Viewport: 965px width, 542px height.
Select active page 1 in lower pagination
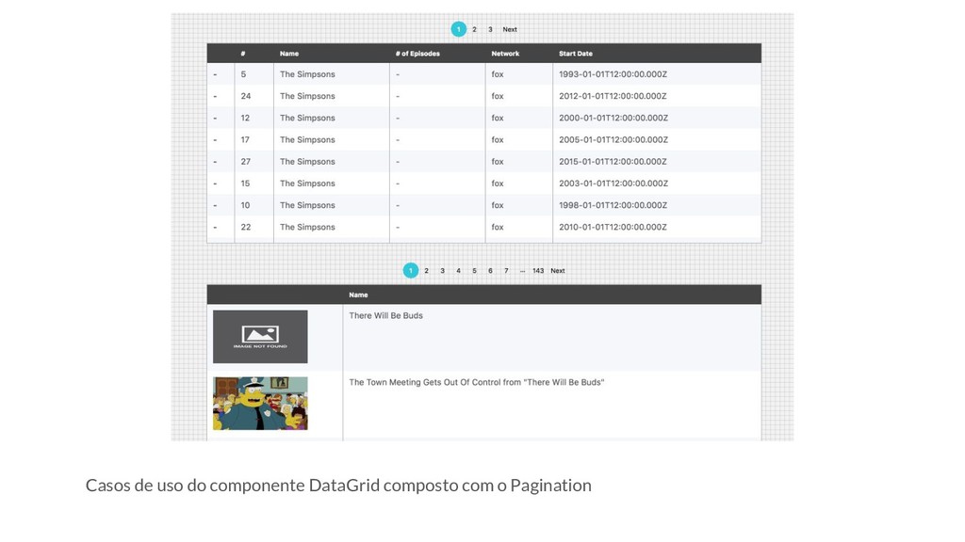(411, 270)
